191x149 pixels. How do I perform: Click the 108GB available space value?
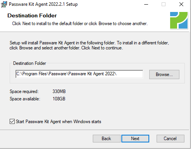pos(59,99)
